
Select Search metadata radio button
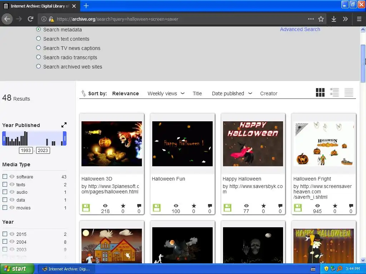pos(39,29)
